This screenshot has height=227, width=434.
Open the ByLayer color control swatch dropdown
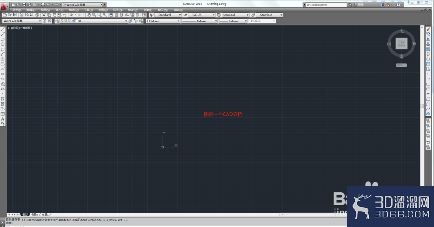pos(163,21)
